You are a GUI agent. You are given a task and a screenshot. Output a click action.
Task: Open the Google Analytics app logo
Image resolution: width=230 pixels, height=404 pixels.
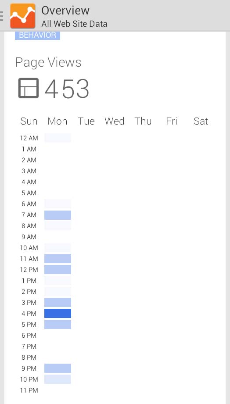(23, 16)
